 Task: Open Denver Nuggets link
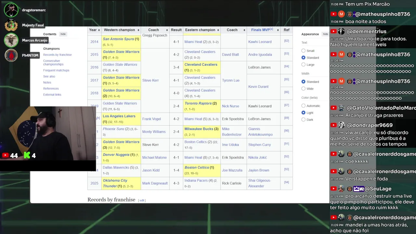click(116, 155)
